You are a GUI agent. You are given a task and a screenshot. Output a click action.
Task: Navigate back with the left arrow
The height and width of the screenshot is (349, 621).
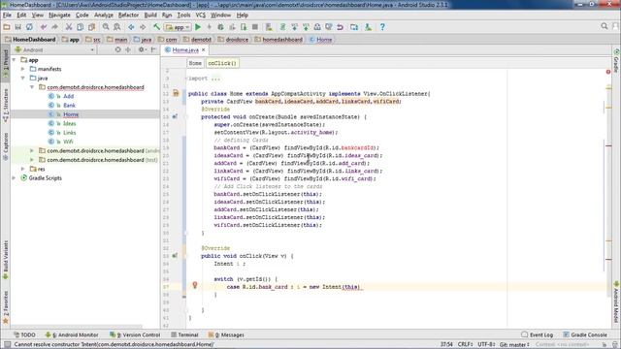[131, 27]
